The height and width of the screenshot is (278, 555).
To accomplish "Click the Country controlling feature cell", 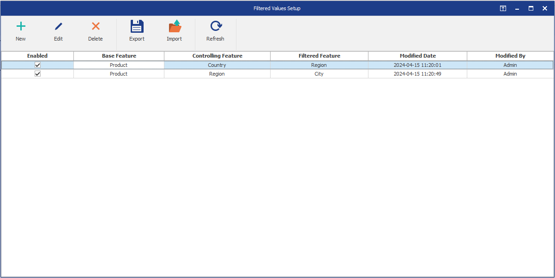I will tap(217, 65).
